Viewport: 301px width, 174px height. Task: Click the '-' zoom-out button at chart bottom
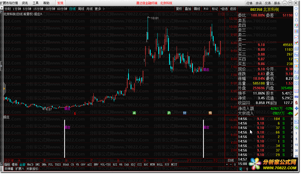pos(231,164)
